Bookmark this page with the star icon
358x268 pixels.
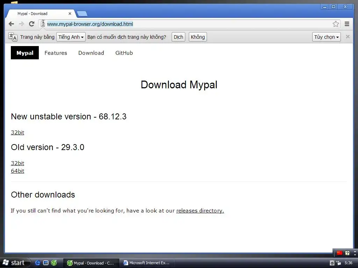tap(336, 24)
